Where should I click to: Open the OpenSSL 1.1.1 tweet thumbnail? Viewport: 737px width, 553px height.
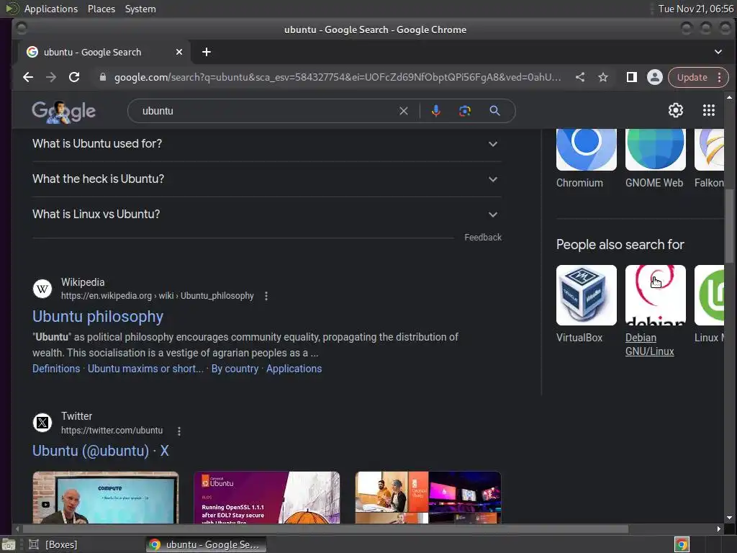point(266,498)
